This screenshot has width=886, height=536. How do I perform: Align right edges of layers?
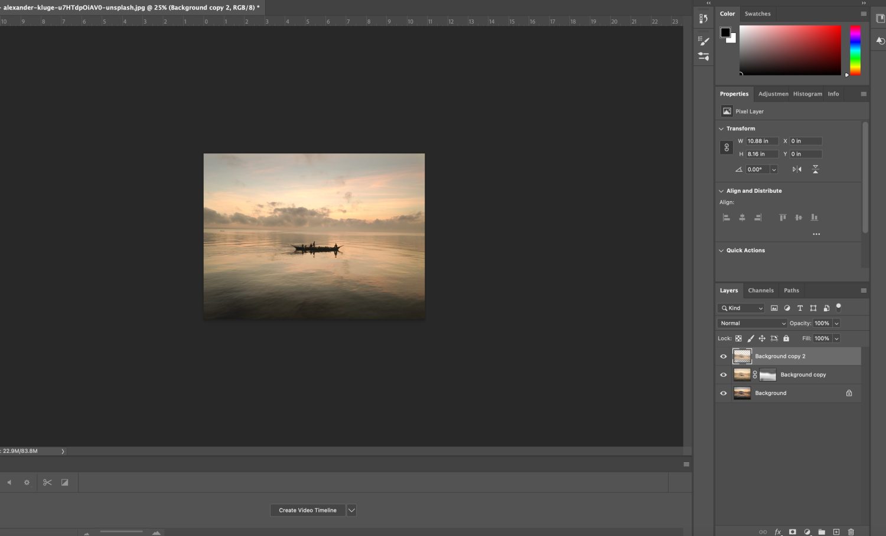pos(758,218)
